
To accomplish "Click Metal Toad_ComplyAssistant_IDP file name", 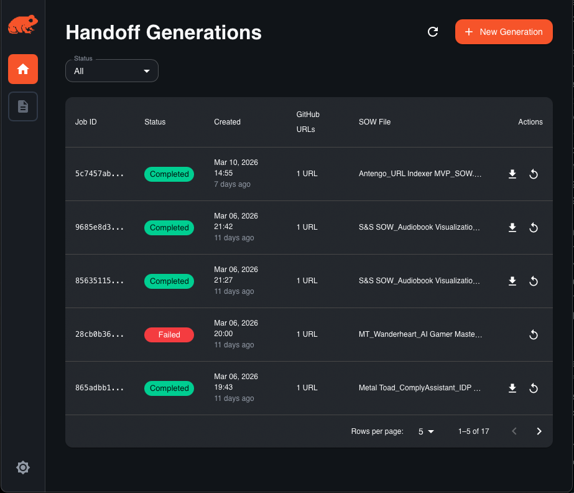I will click(x=420, y=388).
